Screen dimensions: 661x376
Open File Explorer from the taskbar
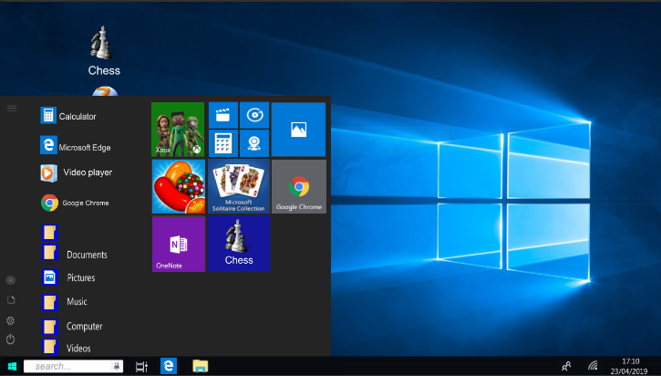tap(200, 366)
